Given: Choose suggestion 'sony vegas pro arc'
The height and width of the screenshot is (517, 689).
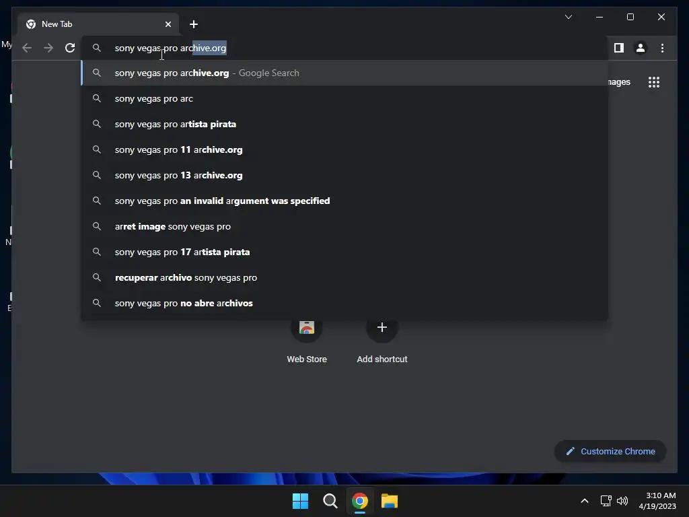Looking at the screenshot, I should point(345,98).
